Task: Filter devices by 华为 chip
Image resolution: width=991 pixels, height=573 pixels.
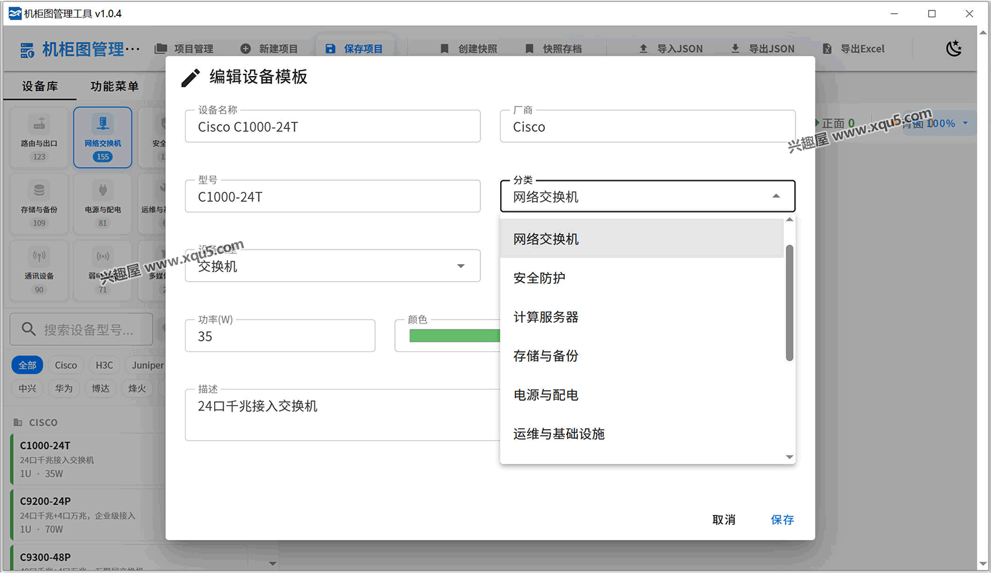Action: (x=63, y=388)
